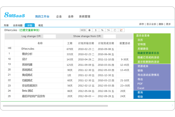Click the 保存 link

tap(141, 24)
